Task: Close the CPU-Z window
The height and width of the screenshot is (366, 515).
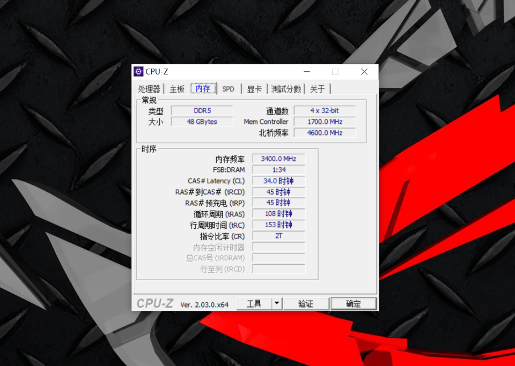Action: 364,72
